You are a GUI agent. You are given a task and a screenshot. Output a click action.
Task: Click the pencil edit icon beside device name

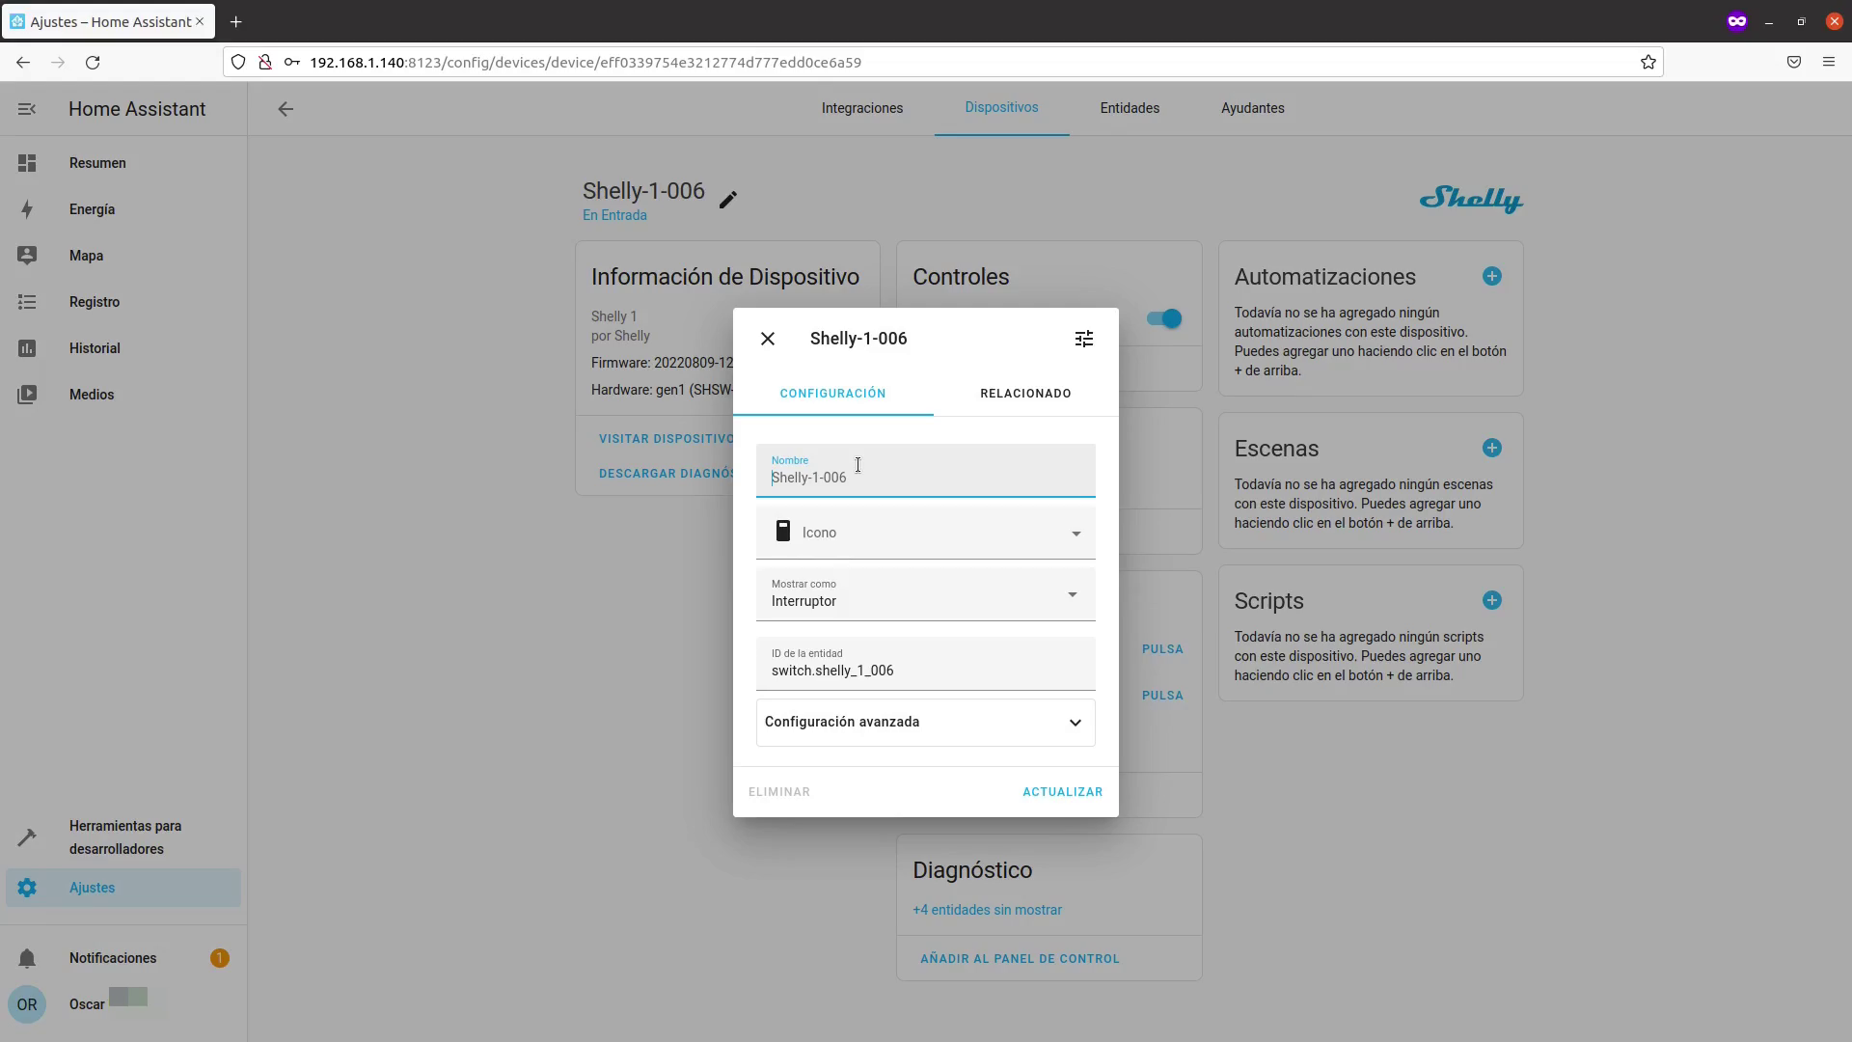(728, 200)
